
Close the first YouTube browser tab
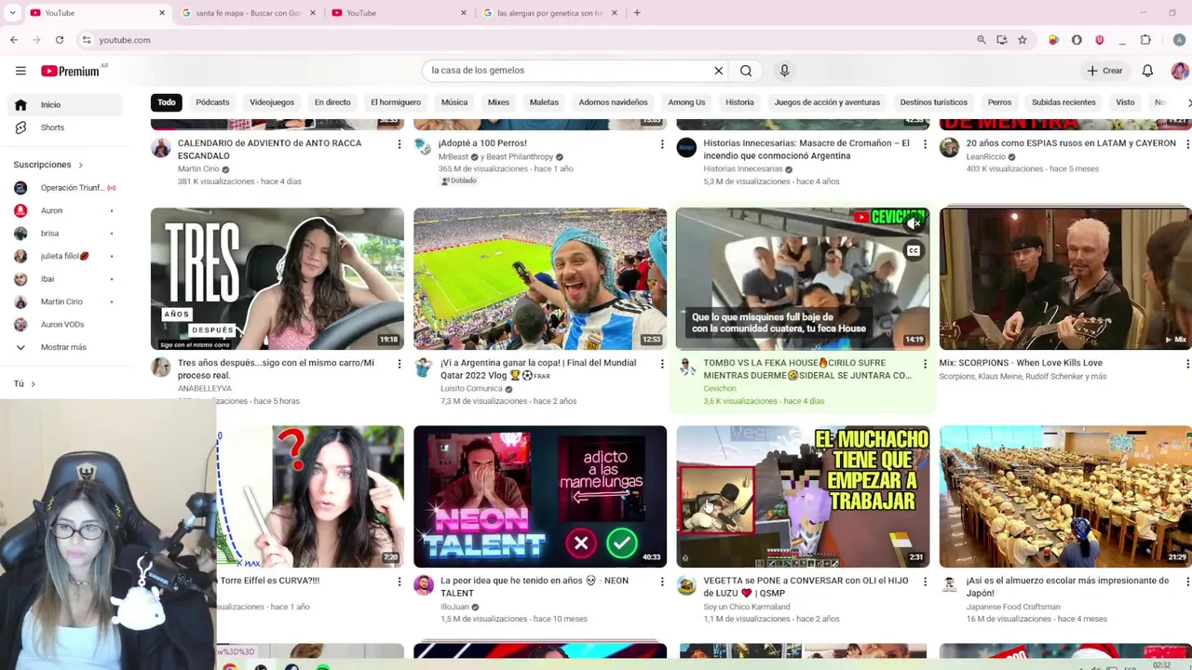click(162, 13)
